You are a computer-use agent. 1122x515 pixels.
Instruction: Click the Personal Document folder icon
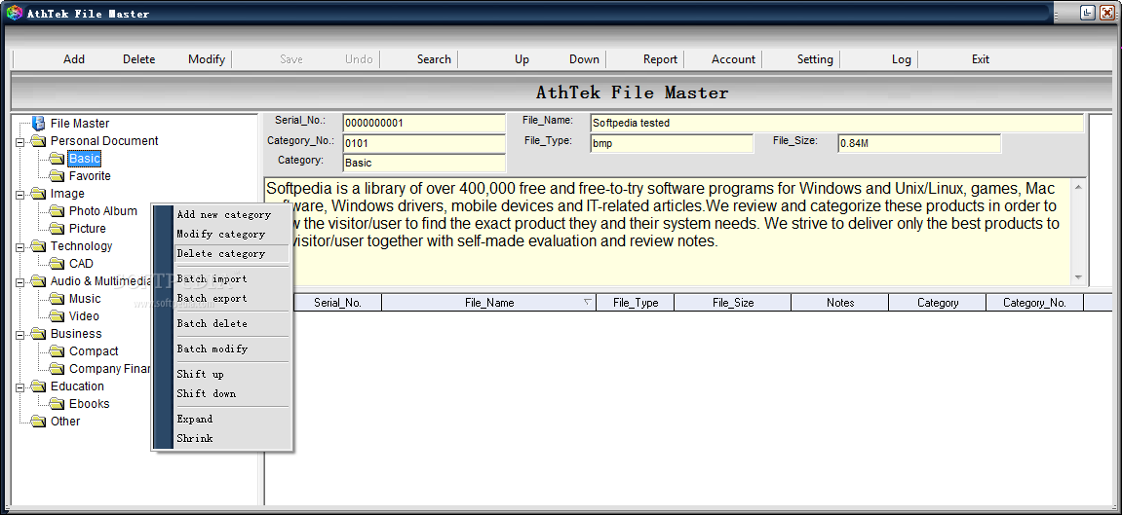(x=38, y=141)
